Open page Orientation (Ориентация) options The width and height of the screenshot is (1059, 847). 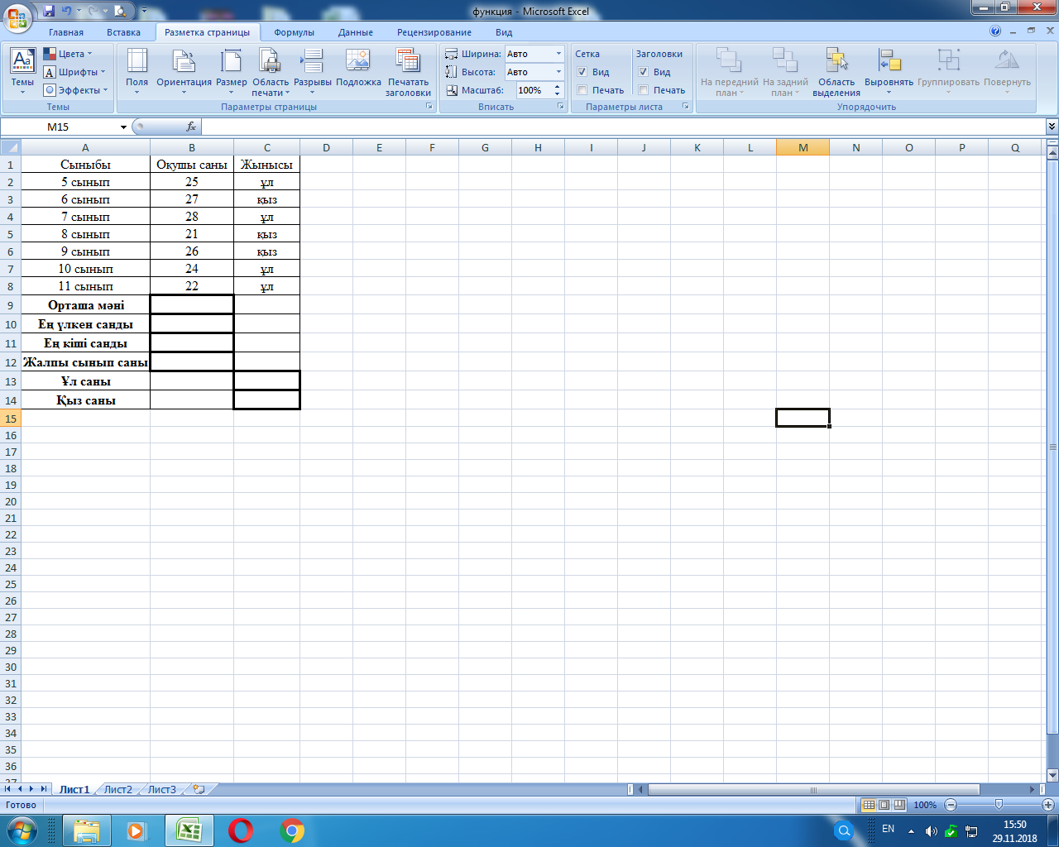pos(184,70)
